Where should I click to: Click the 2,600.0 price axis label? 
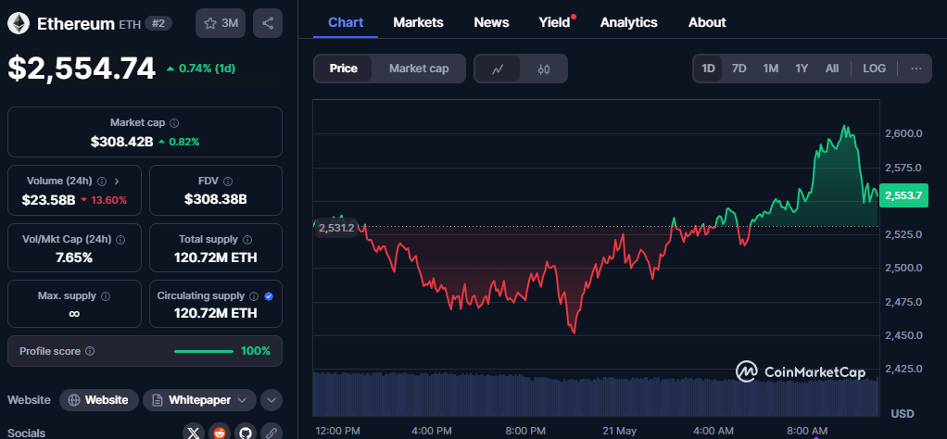tap(903, 133)
